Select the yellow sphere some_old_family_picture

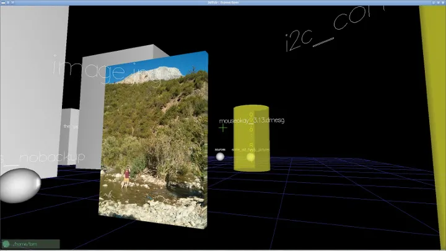pyautogui.click(x=251, y=157)
